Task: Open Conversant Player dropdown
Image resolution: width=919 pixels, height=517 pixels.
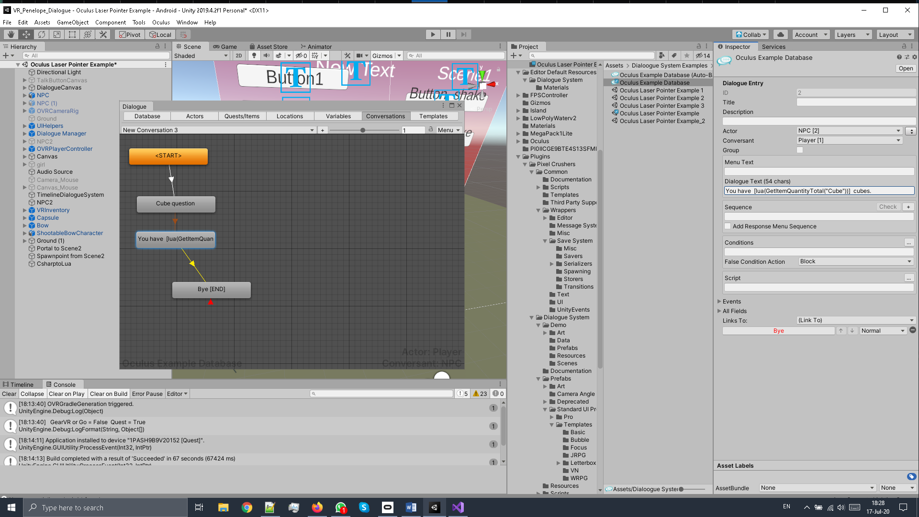Action: point(850,140)
